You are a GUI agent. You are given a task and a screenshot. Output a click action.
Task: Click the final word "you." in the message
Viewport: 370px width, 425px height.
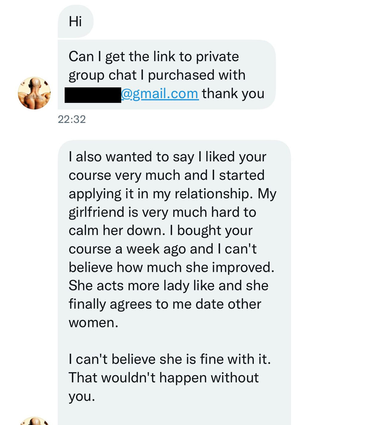pyautogui.click(x=82, y=396)
